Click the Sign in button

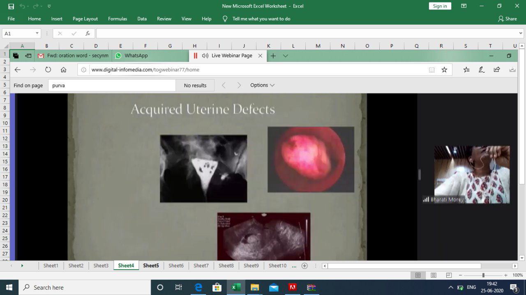click(440, 6)
